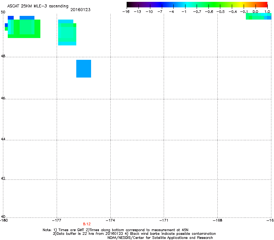This screenshot has height=240, width=274.
Task: Click the red 8:12 time label
Action: (87, 224)
